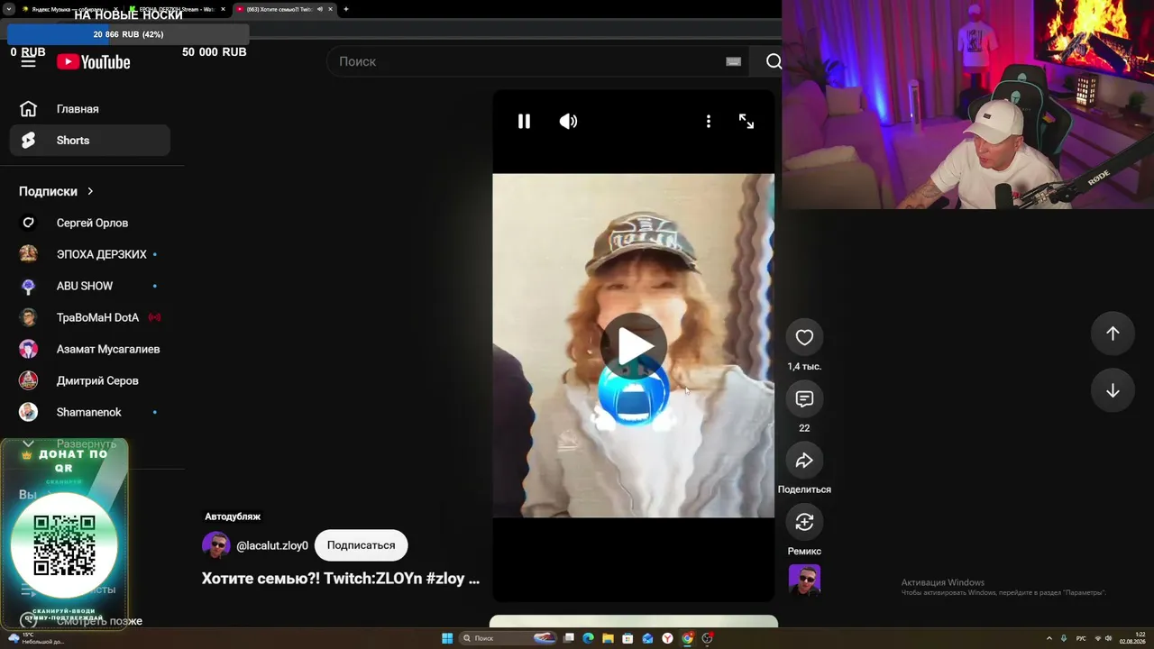Open the Windows Start menu
1154x649 pixels.
447,638
